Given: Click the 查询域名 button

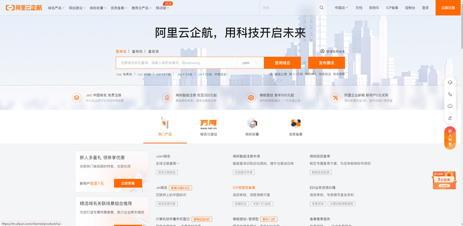Looking at the screenshot, I should pyautogui.click(x=282, y=63).
